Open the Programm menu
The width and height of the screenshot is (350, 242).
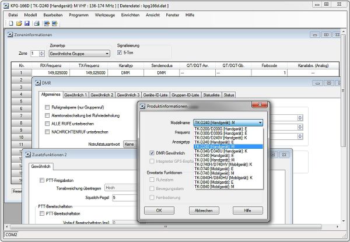(x=79, y=15)
